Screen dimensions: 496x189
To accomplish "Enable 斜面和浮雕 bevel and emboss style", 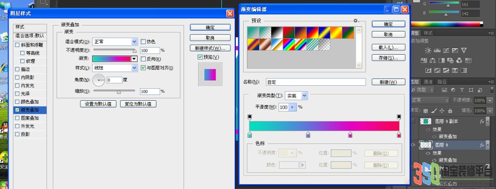I will pyautogui.click(x=17, y=45).
